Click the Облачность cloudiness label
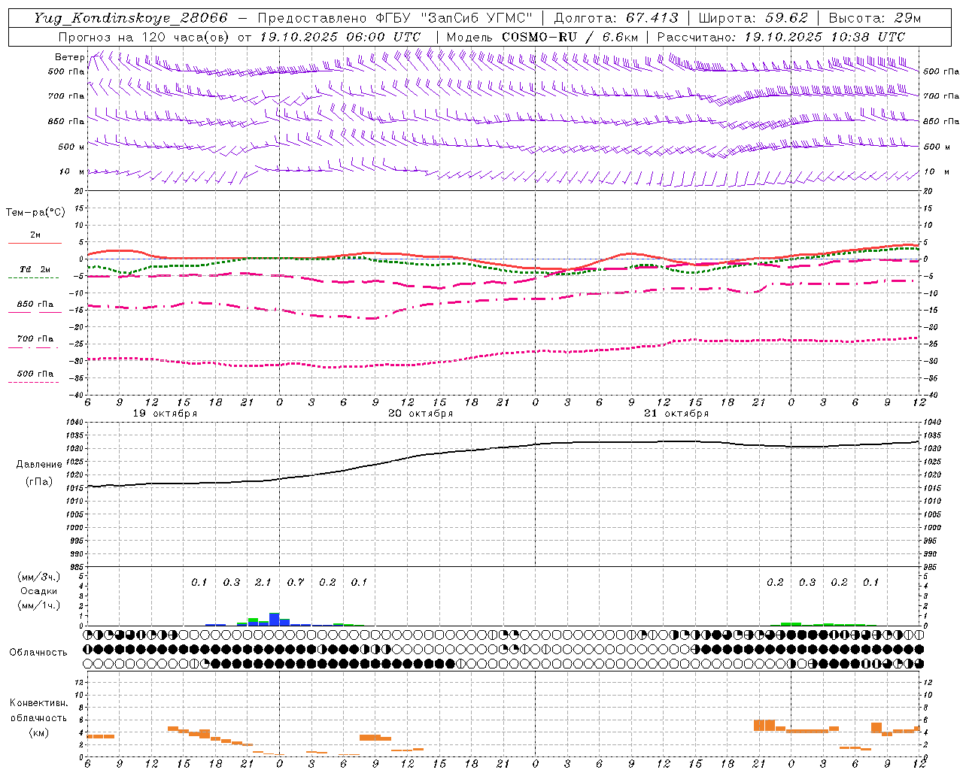This screenshot has width=963, height=770. 38,653
